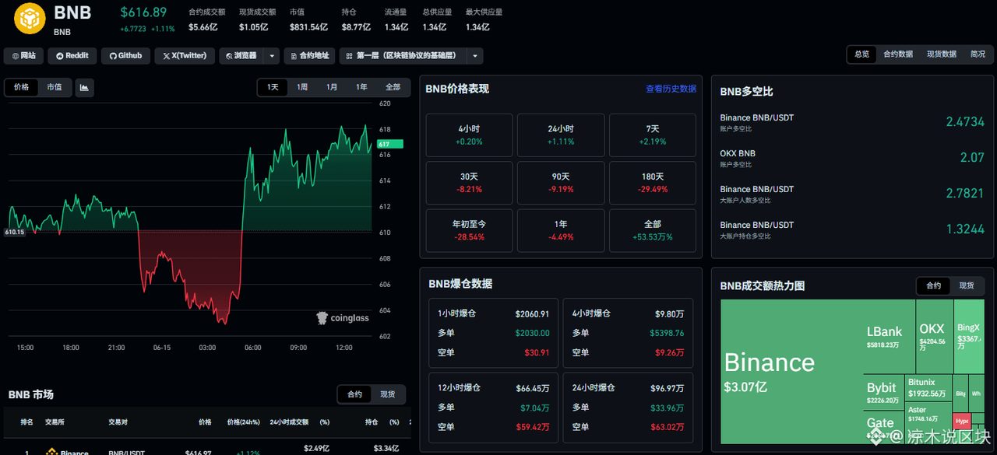Image resolution: width=997 pixels, height=455 pixels.
Task: Select the 1月 time range
Action: tap(332, 87)
